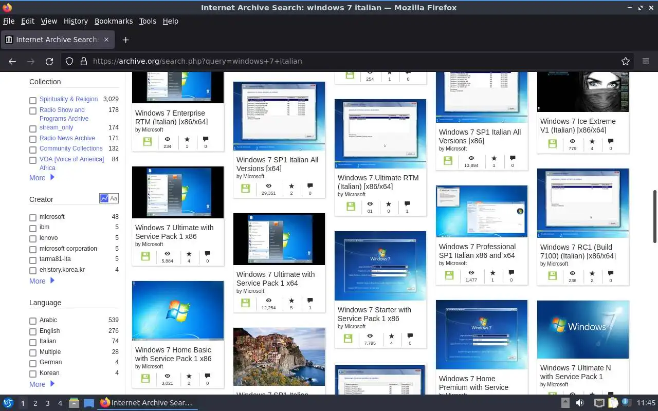658x411 pixels.
Task: Switch to workspace 2 in the taskbar
Action: pyautogui.click(x=35, y=403)
